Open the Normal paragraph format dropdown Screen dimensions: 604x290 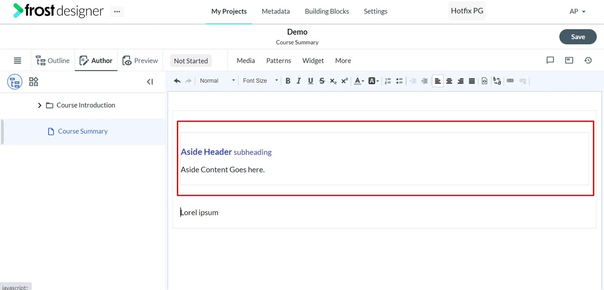pyautogui.click(x=217, y=81)
